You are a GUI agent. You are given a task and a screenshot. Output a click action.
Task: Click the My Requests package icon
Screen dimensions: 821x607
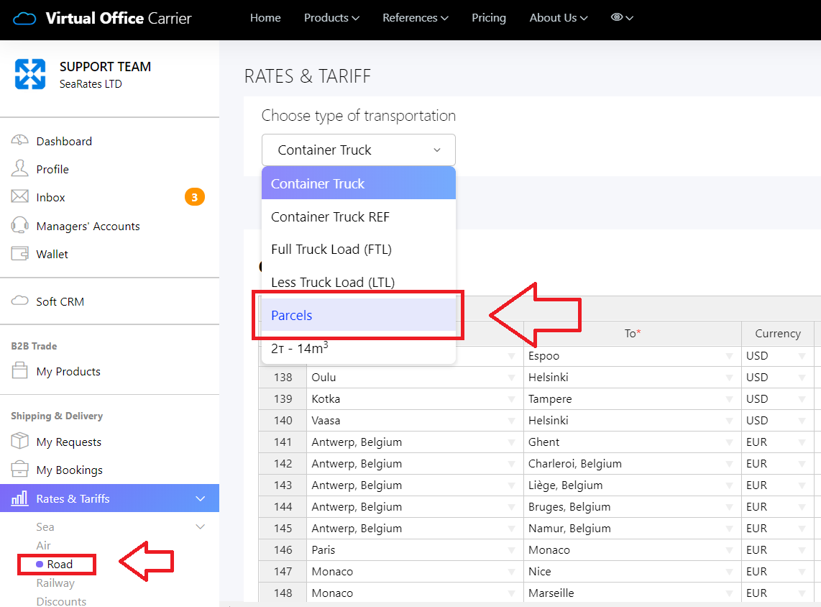tap(20, 440)
